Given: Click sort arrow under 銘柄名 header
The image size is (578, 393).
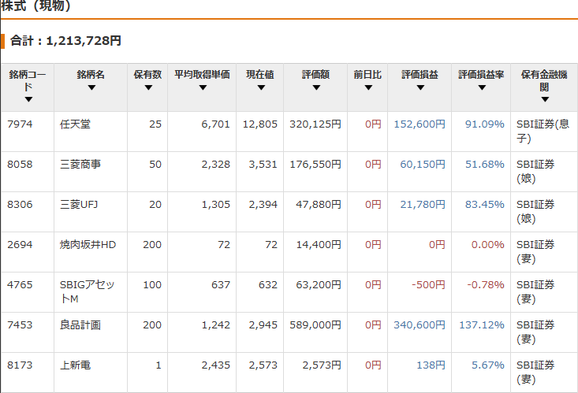Looking at the screenshot, I should coord(91,87).
